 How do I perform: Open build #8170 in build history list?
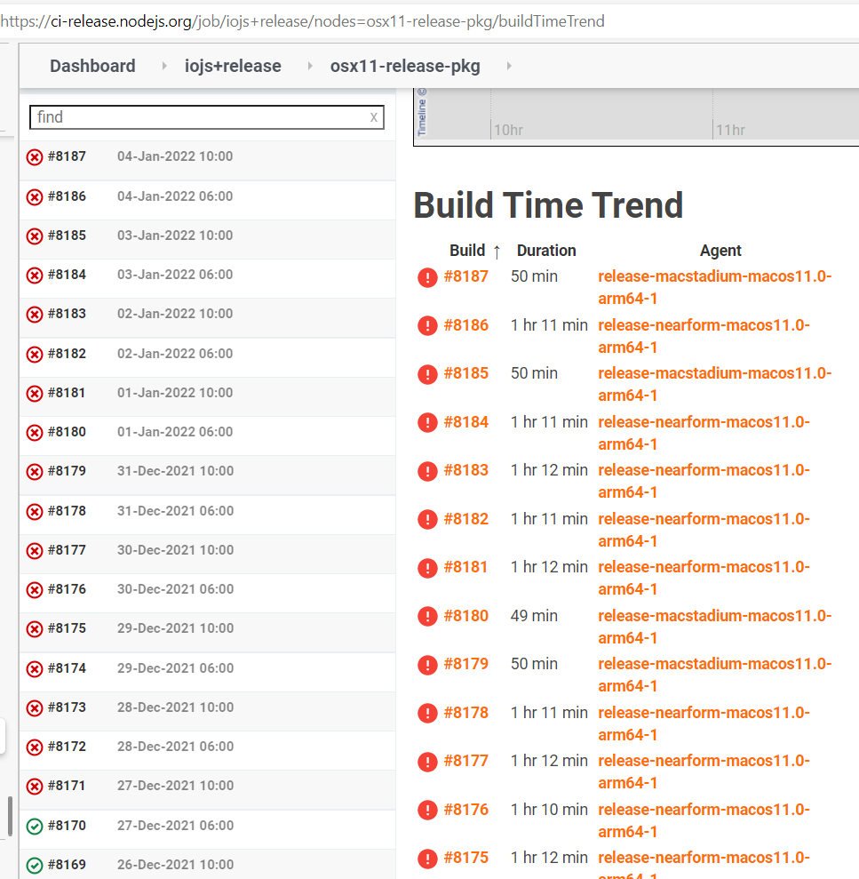click(67, 826)
